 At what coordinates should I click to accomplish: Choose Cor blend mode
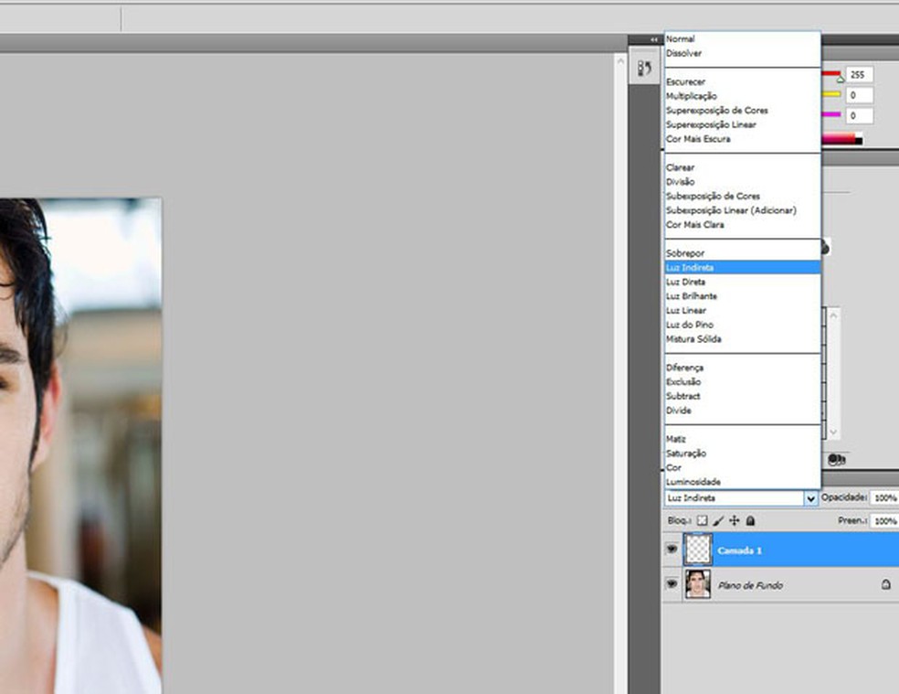coord(743,468)
